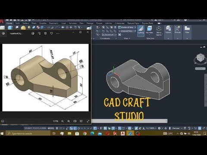Switch to the Visualize ribbon tab
The height and width of the screenshot is (155, 207).
point(43,23)
